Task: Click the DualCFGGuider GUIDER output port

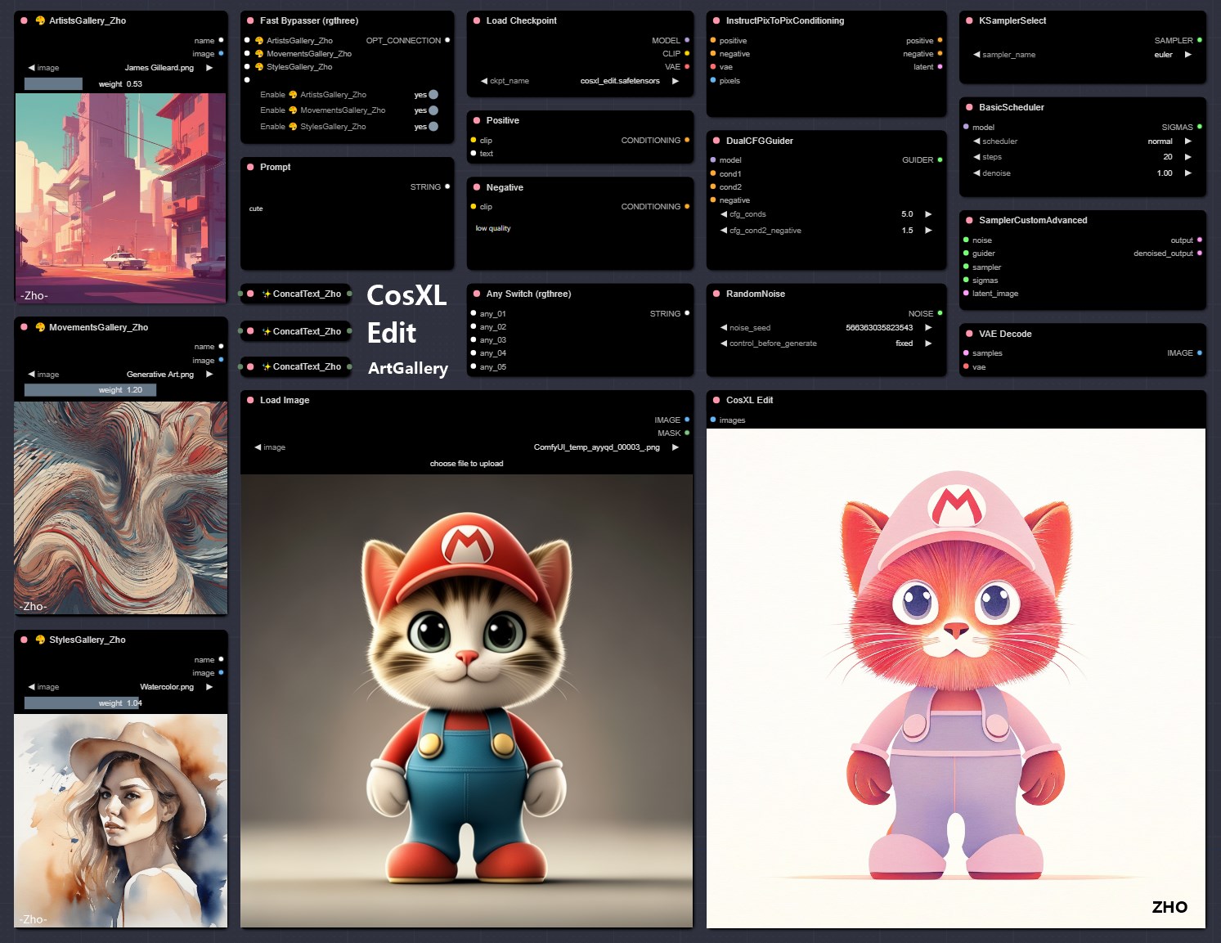Action: point(940,160)
